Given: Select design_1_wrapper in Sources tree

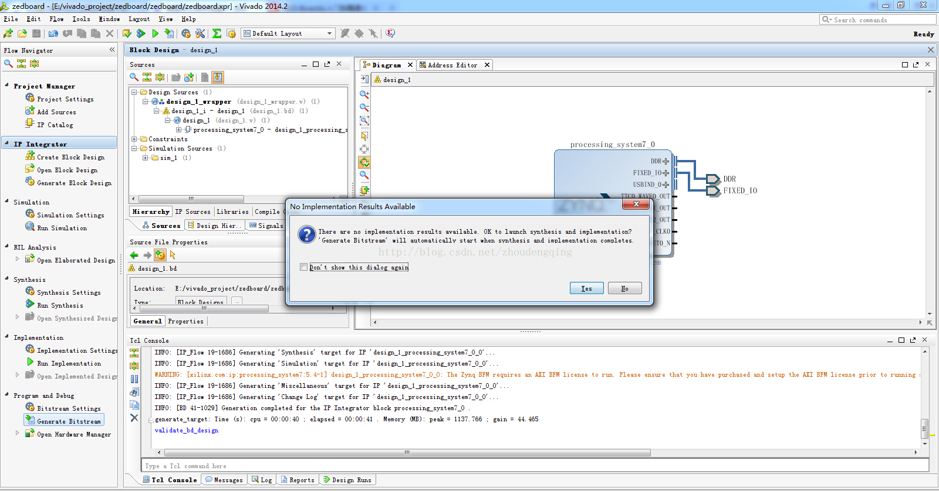Looking at the screenshot, I should (198, 101).
